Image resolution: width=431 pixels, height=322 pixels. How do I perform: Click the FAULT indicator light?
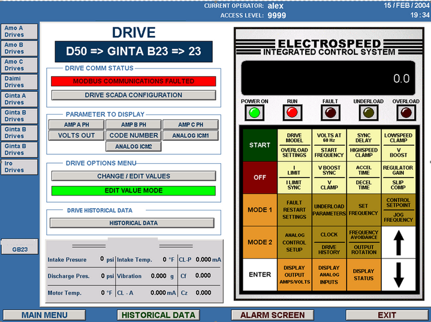330,113
